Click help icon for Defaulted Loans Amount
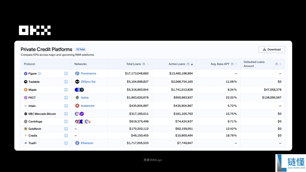The height and width of the screenshot is (172, 306). (277, 64)
